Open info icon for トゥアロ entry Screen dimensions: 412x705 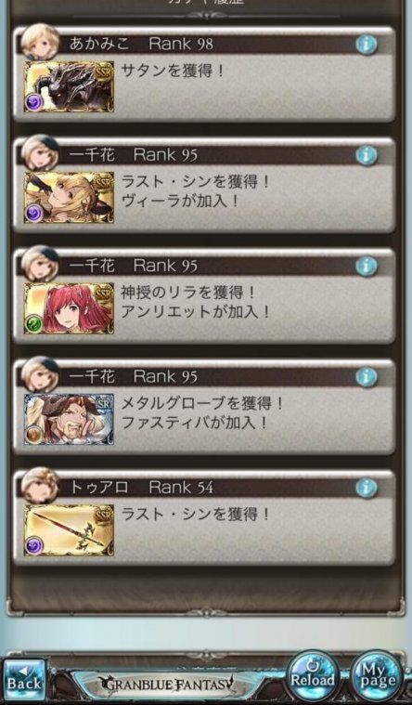(367, 488)
